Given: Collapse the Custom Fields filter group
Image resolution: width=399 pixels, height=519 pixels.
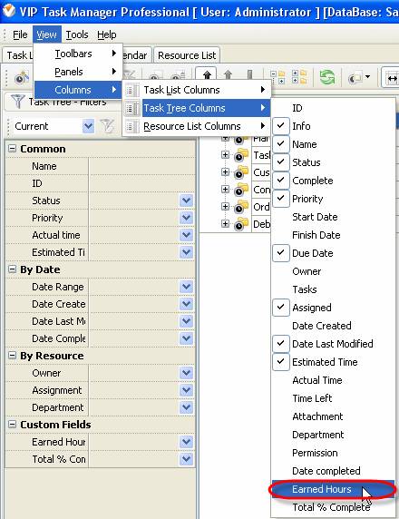Looking at the screenshot, I should tap(12, 424).
